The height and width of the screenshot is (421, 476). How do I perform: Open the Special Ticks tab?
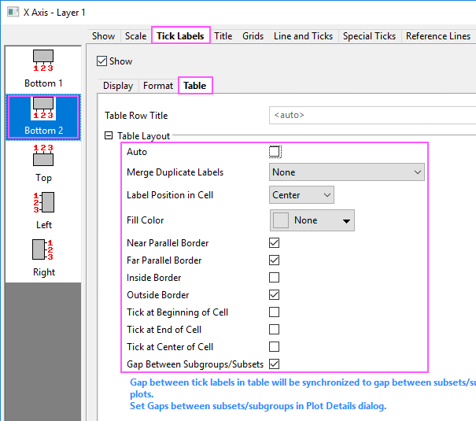coord(370,36)
